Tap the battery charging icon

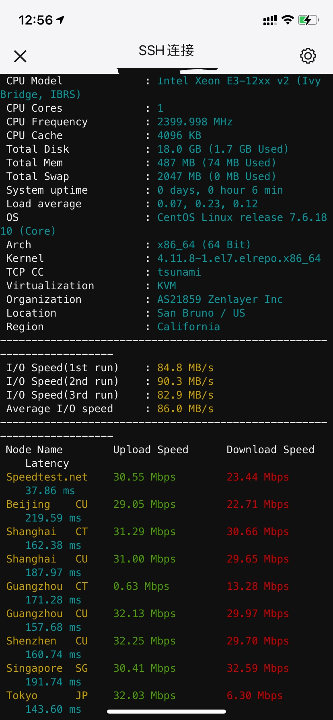coord(308,20)
